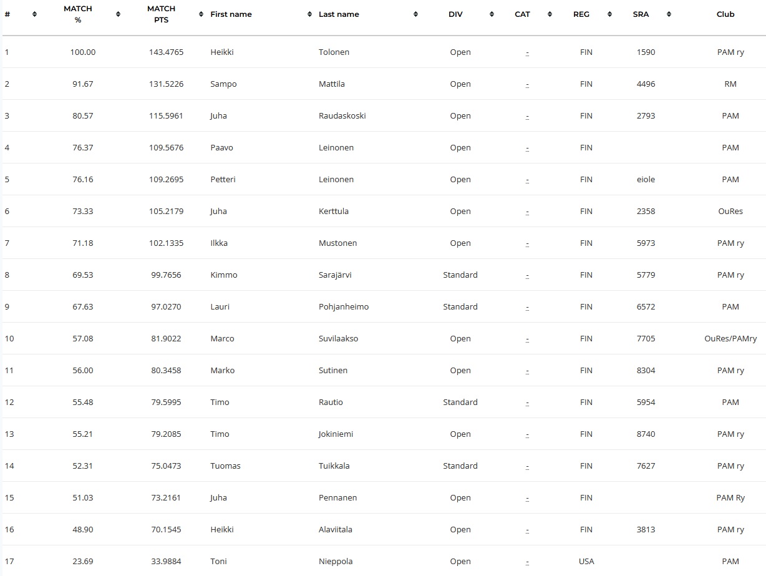Click the Last name header label

(x=339, y=14)
